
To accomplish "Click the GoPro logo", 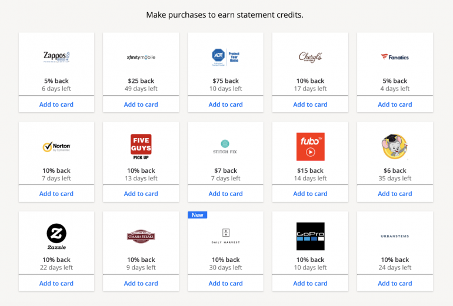I will click(x=311, y=236).
